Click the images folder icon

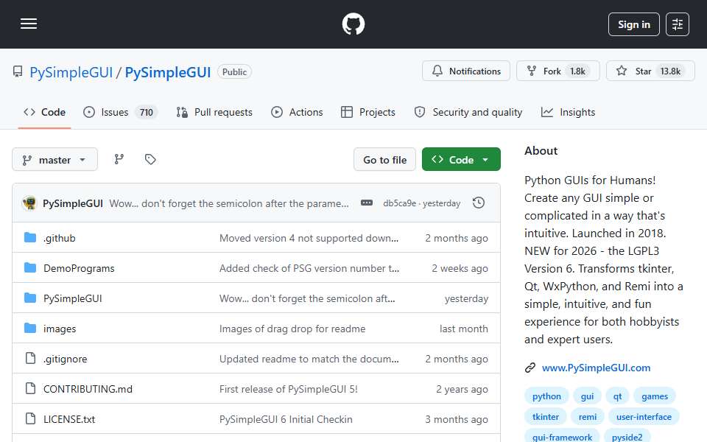tap(30, 329)
